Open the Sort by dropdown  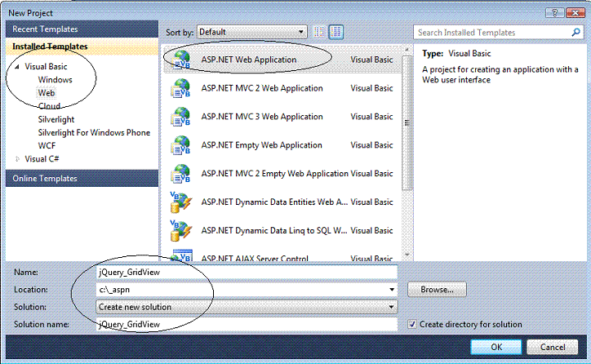pyautogui.click(x=251, y=32)
